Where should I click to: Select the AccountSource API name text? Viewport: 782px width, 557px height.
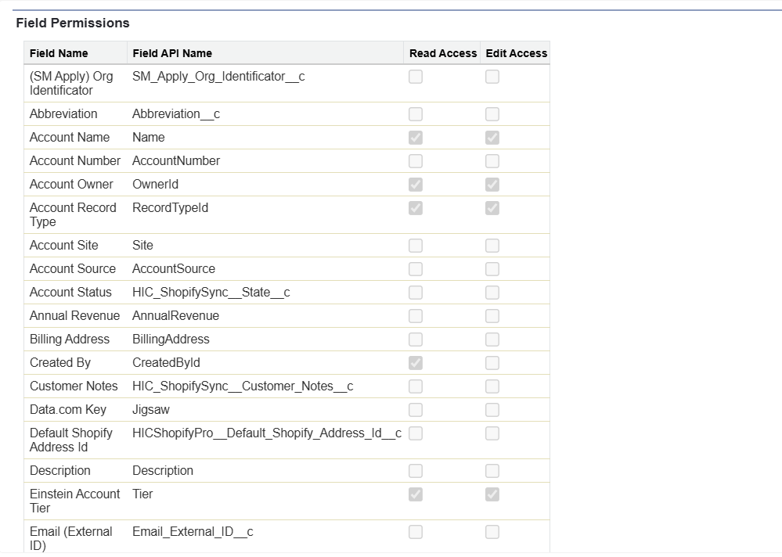pyautogui.click(x=174, y=269)
